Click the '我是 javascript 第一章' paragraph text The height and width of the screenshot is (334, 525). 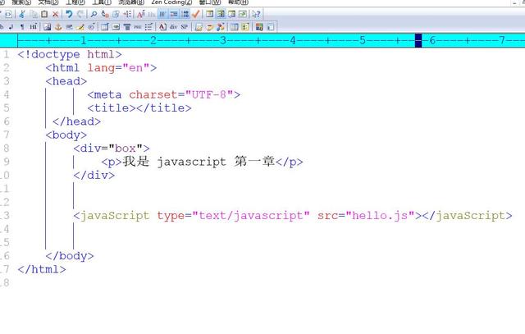click(199, 162)
